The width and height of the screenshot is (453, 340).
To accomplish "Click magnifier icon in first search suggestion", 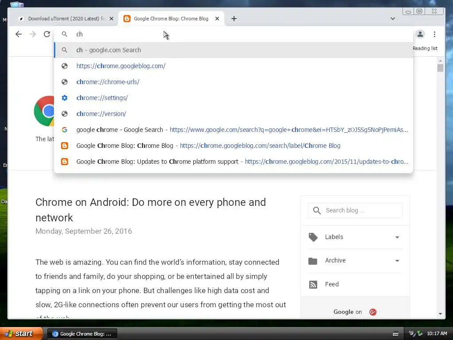I will [65, 50].
